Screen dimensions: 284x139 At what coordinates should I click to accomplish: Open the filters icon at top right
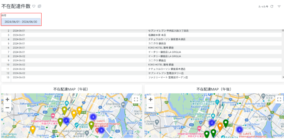[x=279, y=7]
